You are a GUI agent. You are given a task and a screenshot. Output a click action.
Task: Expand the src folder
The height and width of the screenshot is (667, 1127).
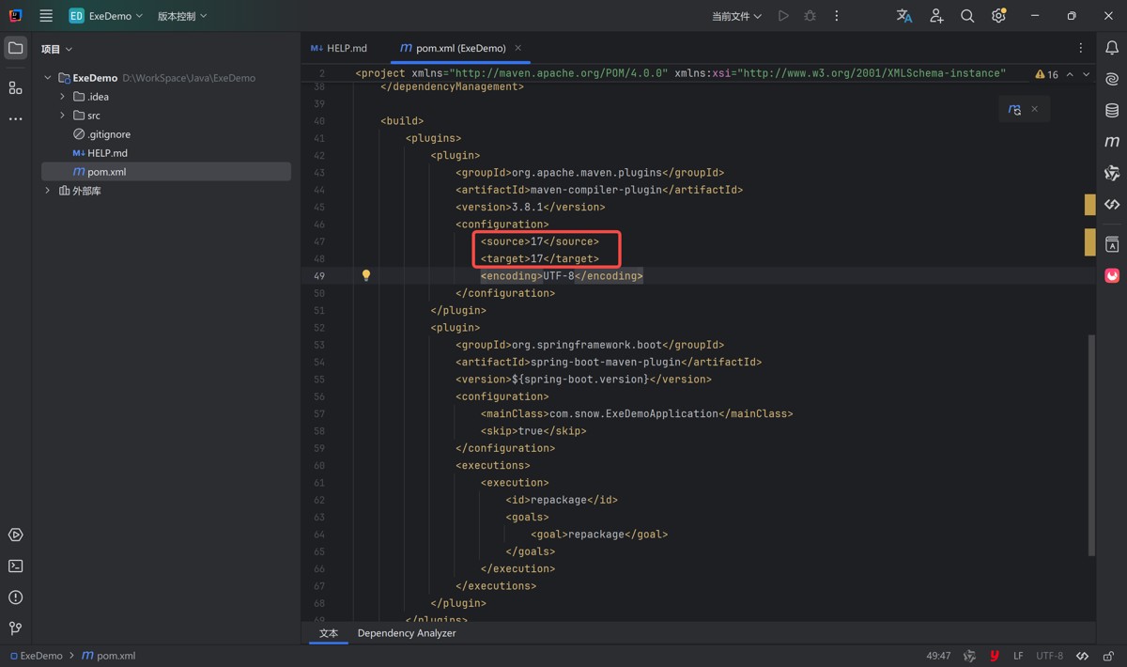click(63, 116)
